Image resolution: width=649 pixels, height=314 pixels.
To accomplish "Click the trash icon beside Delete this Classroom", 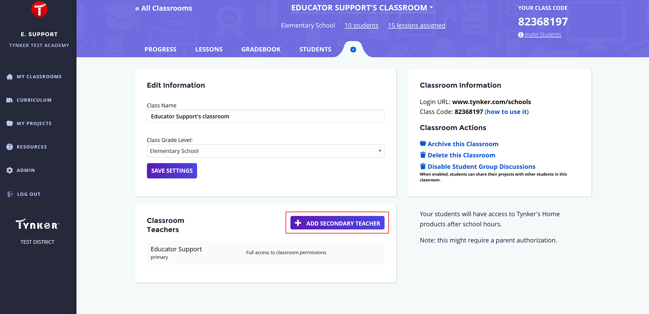I will 423,155.
